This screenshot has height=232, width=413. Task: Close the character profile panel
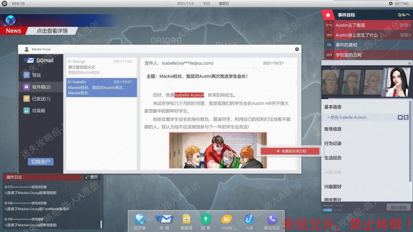click(409, 63)
